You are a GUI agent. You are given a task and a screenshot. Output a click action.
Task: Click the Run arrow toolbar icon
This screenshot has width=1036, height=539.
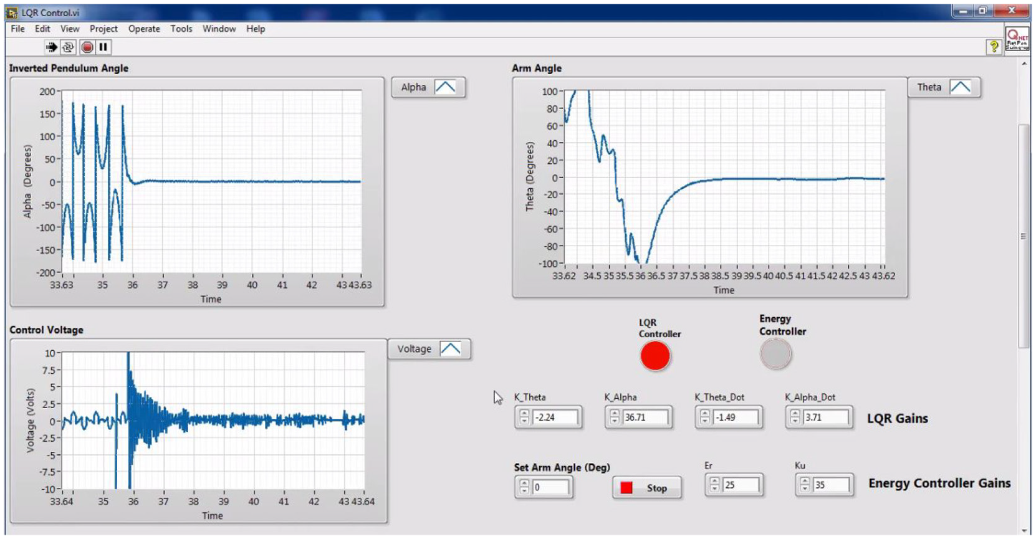point(51,47)
